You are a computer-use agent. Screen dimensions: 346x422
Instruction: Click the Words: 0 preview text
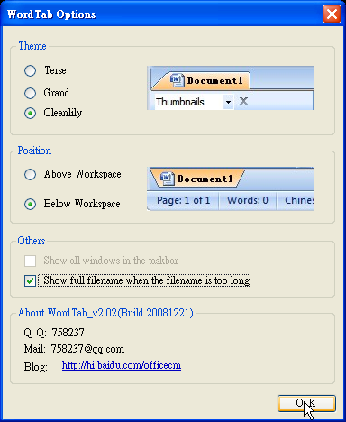pyautogui.click(x=248, y=200)
